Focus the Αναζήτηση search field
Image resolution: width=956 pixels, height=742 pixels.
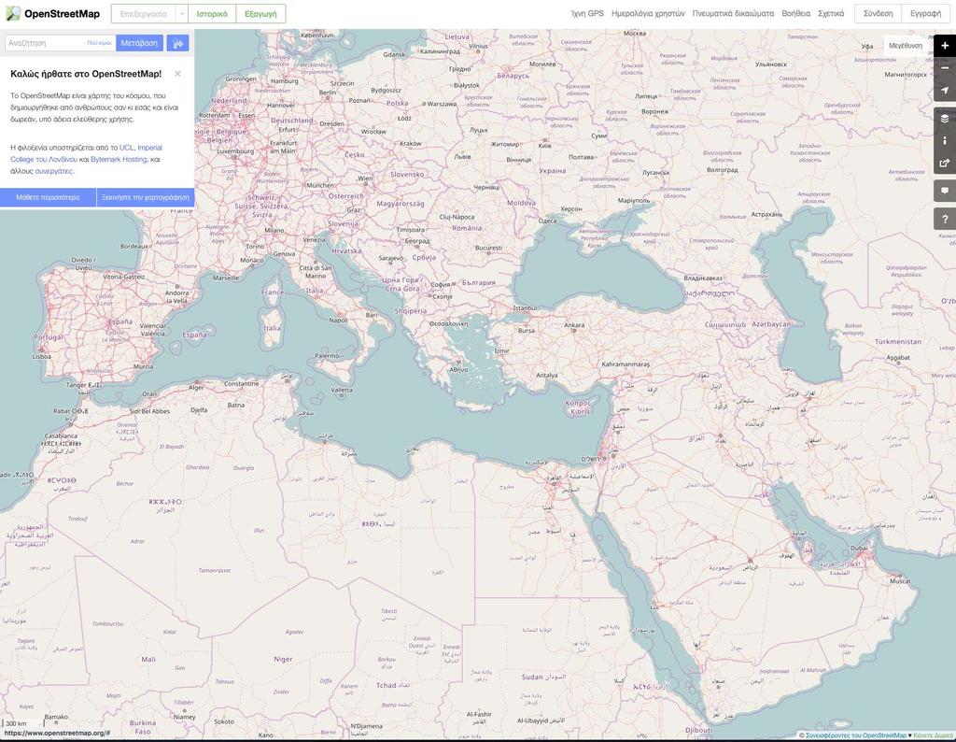click(44, 43)
